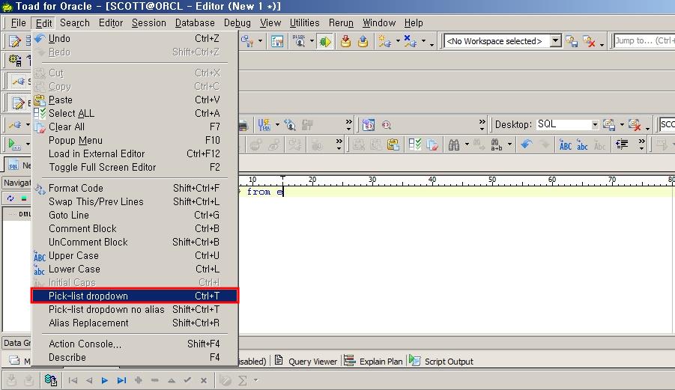Click Select ALL in the Edit menu
This screenshot has width=675, height=390.
pos(135,113)
